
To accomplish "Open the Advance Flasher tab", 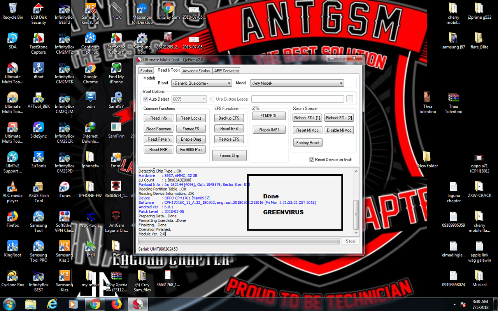I will point(196,71).
